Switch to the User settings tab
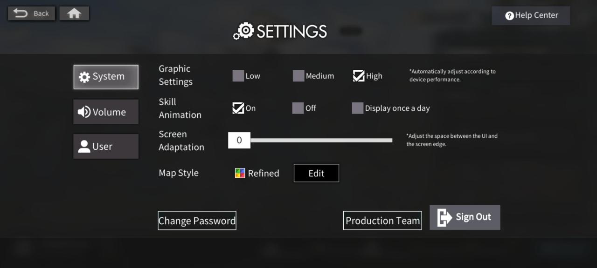This screenshot has height=268, width=597. pyautogui.click(x=106, y=147)
